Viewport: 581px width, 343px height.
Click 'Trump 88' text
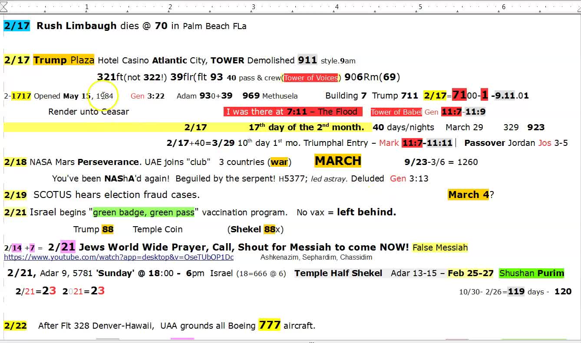(93, 229)
